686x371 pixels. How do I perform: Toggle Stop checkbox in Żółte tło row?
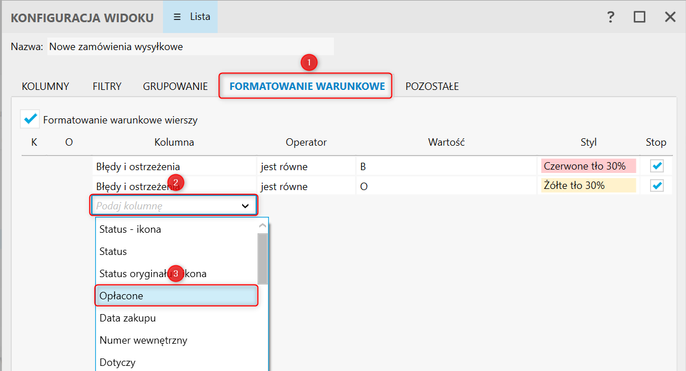click(657, 186)
